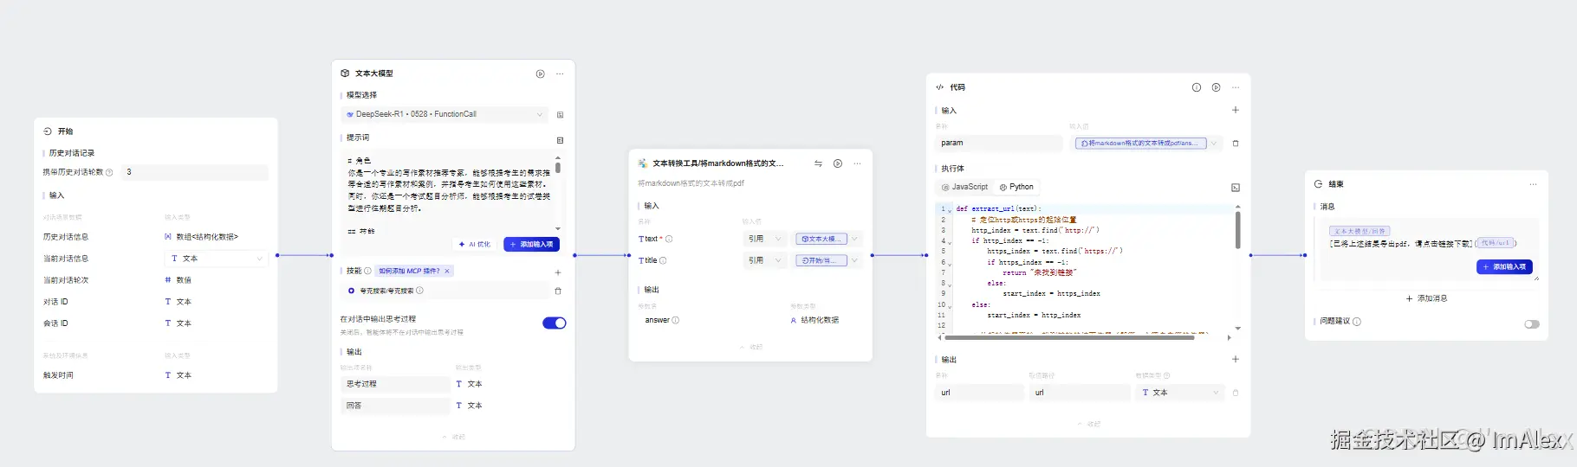The image size is (1577, 467).
Task: Add input parameter in 代码 node
Action: tap(1236, 110)
